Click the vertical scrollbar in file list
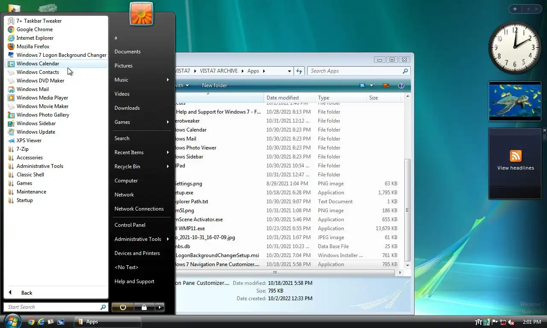 coord(407,210)
